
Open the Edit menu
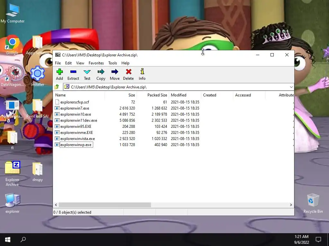(68, 63)
